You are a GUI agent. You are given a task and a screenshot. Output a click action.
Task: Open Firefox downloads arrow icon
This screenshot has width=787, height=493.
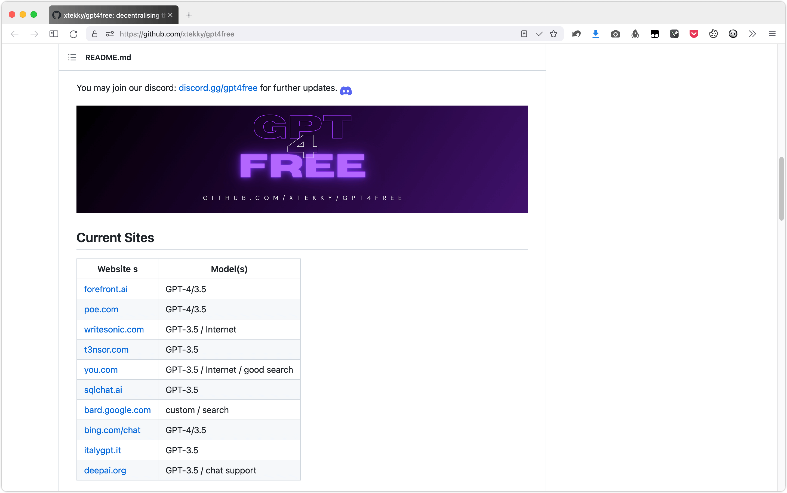[x=595, y=34]
